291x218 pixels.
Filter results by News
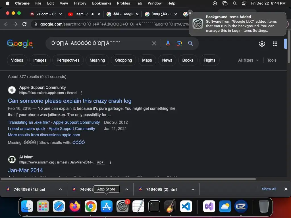tap(167, 60)
